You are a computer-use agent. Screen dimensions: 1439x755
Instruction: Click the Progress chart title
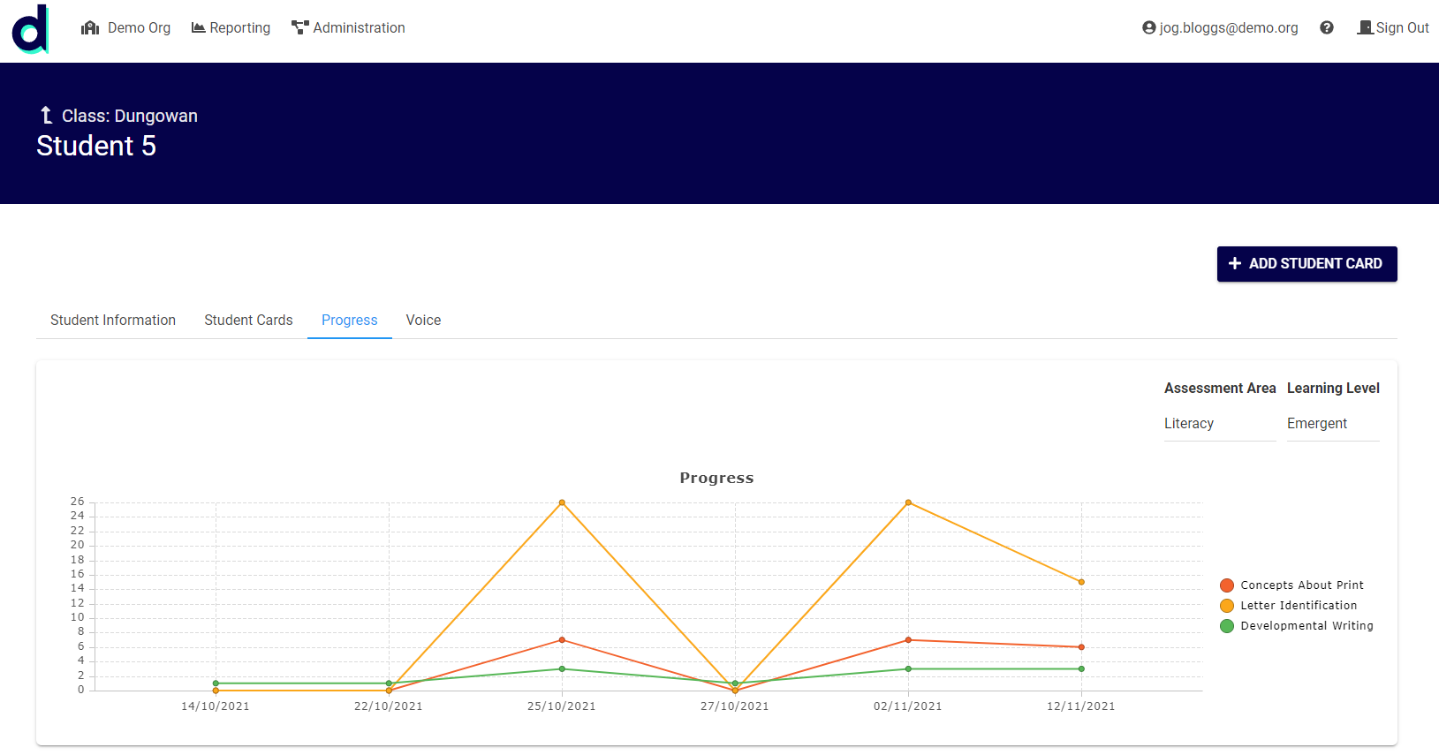pyautogui.click(x=716, y=478)
